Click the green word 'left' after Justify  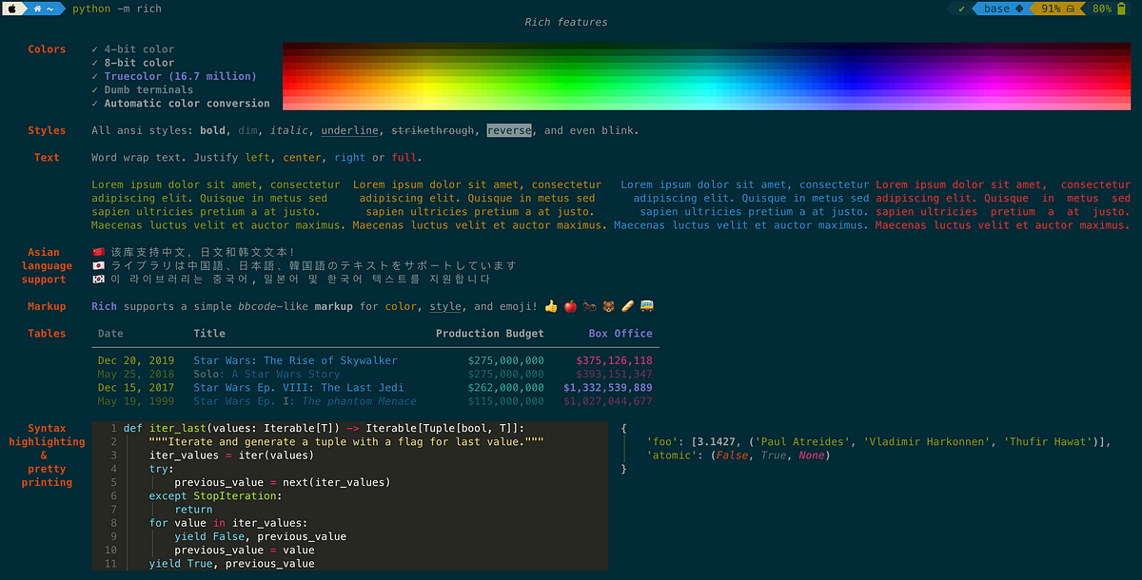click(x=258, y=158)
